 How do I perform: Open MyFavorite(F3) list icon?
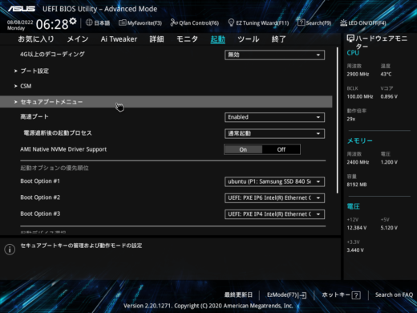[x=122, y=22]
